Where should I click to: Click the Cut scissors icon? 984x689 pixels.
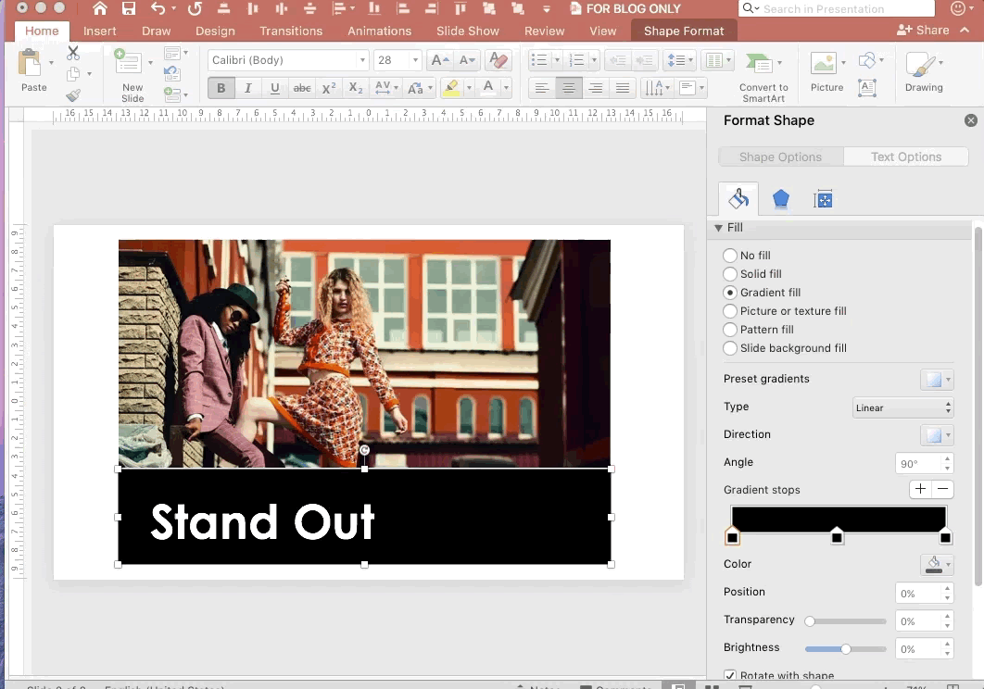tap(73, 53)
